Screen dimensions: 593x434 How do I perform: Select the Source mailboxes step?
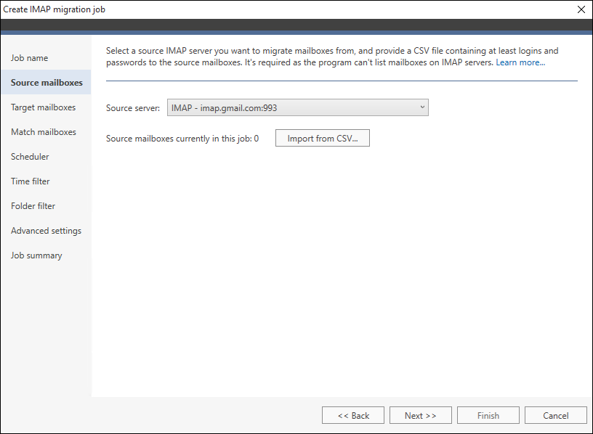46,82
